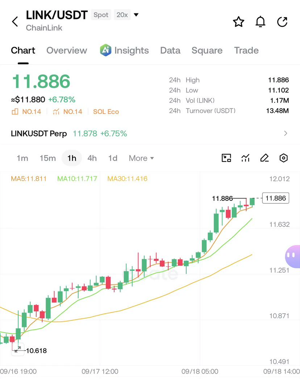
Task: Switch to the Data tab
Action: pyautogui.click(x=170, y=50)
